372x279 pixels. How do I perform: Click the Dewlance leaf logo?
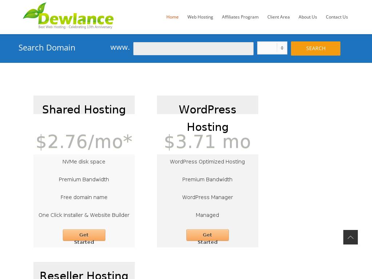tap(68, 16)
